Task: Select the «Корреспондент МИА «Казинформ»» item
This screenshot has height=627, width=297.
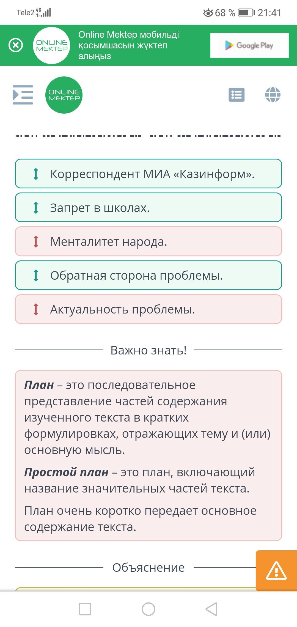Action: tap(148, 174)
